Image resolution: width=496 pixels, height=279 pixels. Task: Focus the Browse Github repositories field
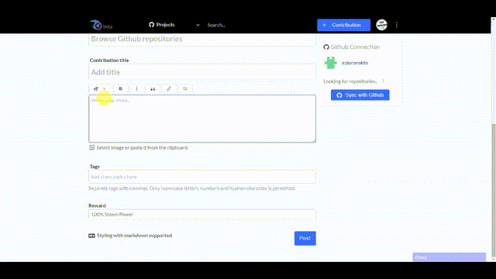[x=202, y=39]
